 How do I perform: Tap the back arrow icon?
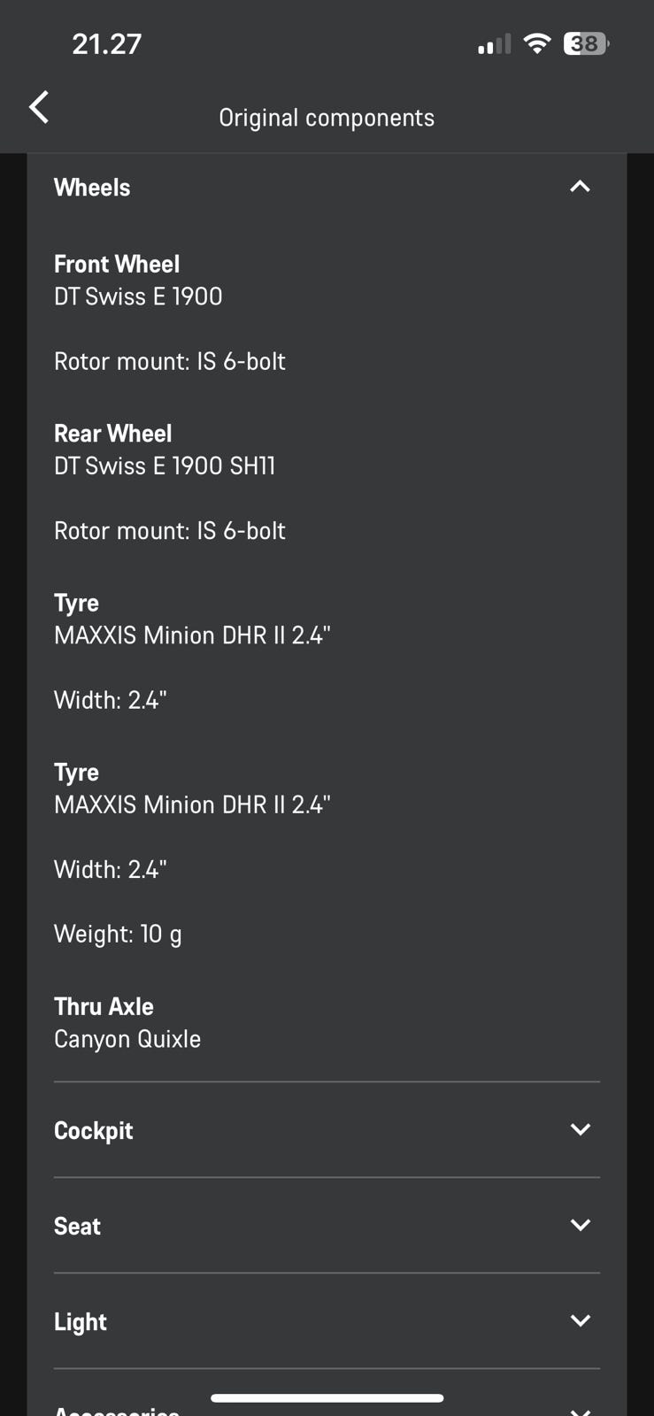[39, 108]
